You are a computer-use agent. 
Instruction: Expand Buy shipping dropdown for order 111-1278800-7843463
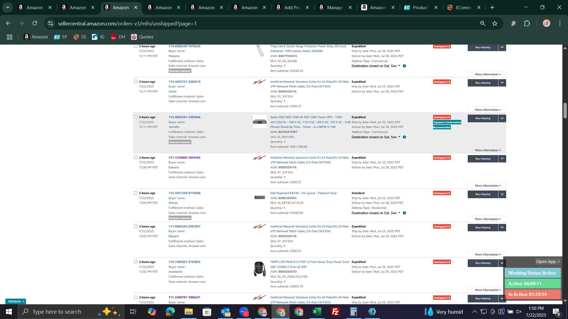coord(502,159)
